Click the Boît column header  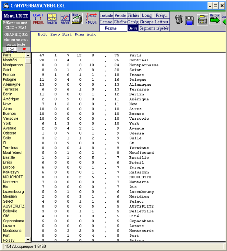tap(43, 34)
